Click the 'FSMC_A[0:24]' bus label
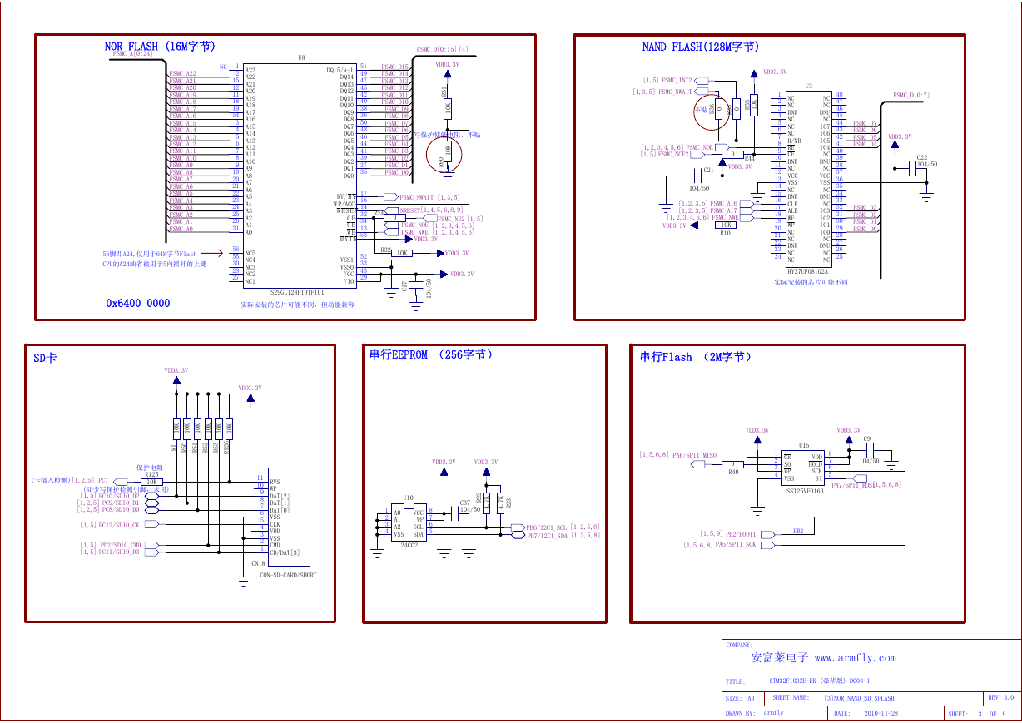 click(132, 53)
